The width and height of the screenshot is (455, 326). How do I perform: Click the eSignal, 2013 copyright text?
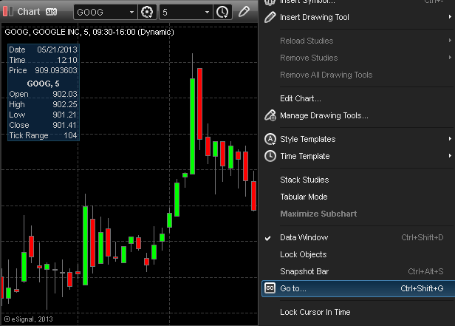32,319
